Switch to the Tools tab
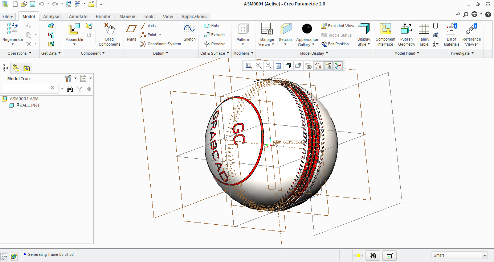 click(x=149, y=17)
